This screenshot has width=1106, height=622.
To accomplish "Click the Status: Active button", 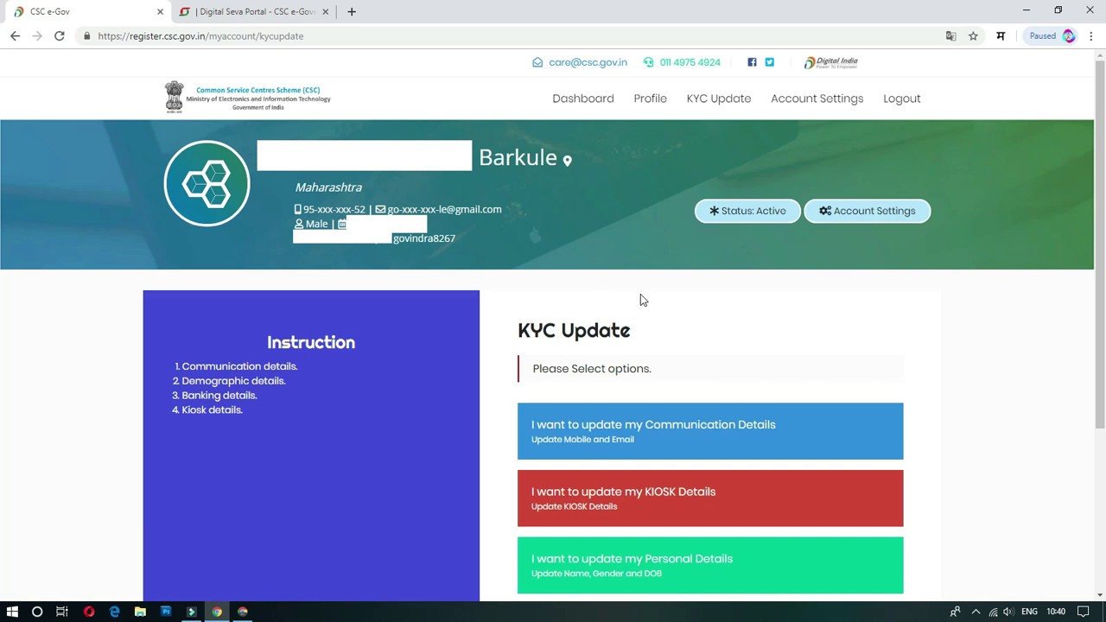I will coord(747,211).
